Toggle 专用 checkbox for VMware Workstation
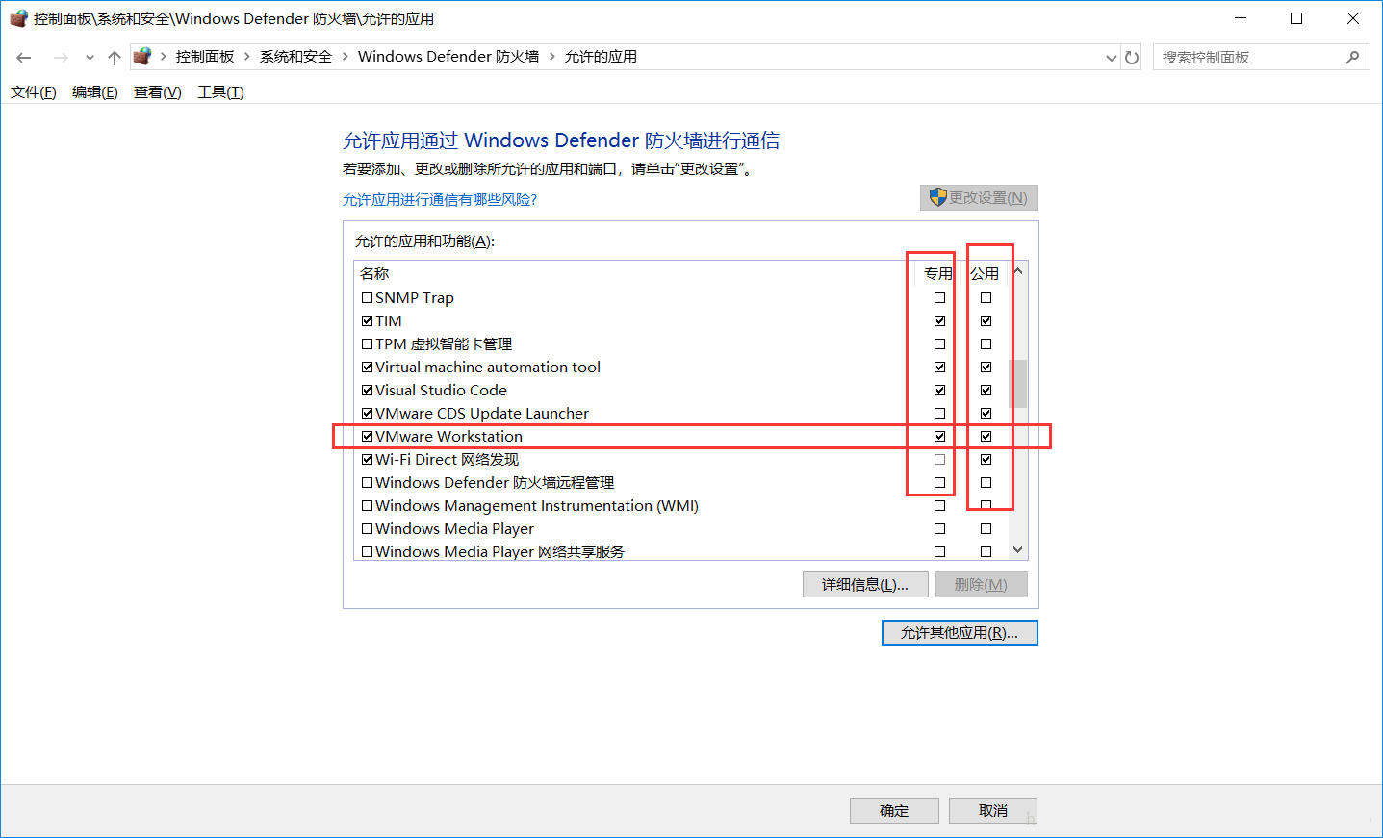This screenshot has height=838, width=1383. coord(939,437)
